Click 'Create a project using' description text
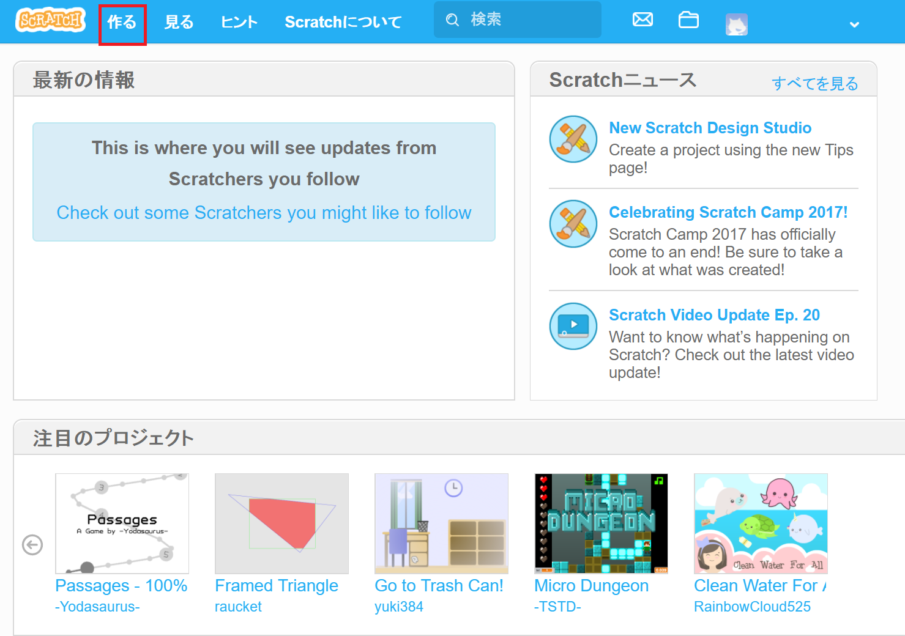 (x=731, y=158)
